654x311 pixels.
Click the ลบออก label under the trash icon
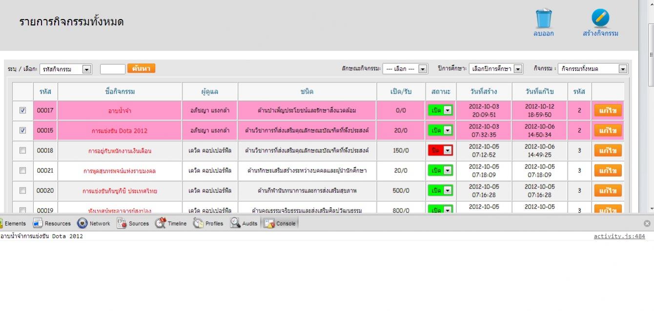pyautogui.click(x=544, y=34)
